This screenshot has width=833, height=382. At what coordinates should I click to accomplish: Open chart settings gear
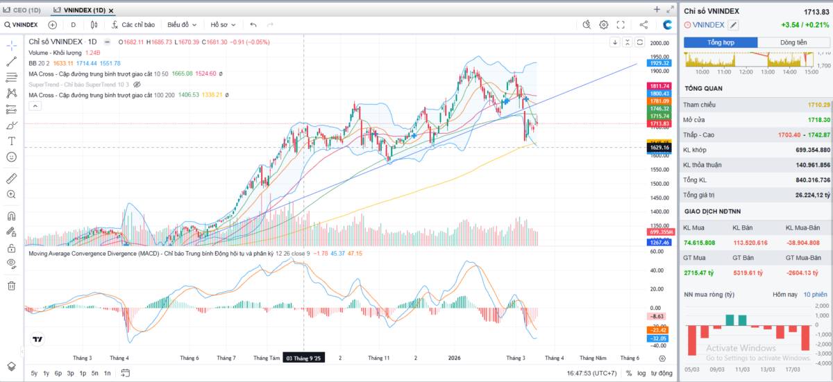tap(604, 24)
